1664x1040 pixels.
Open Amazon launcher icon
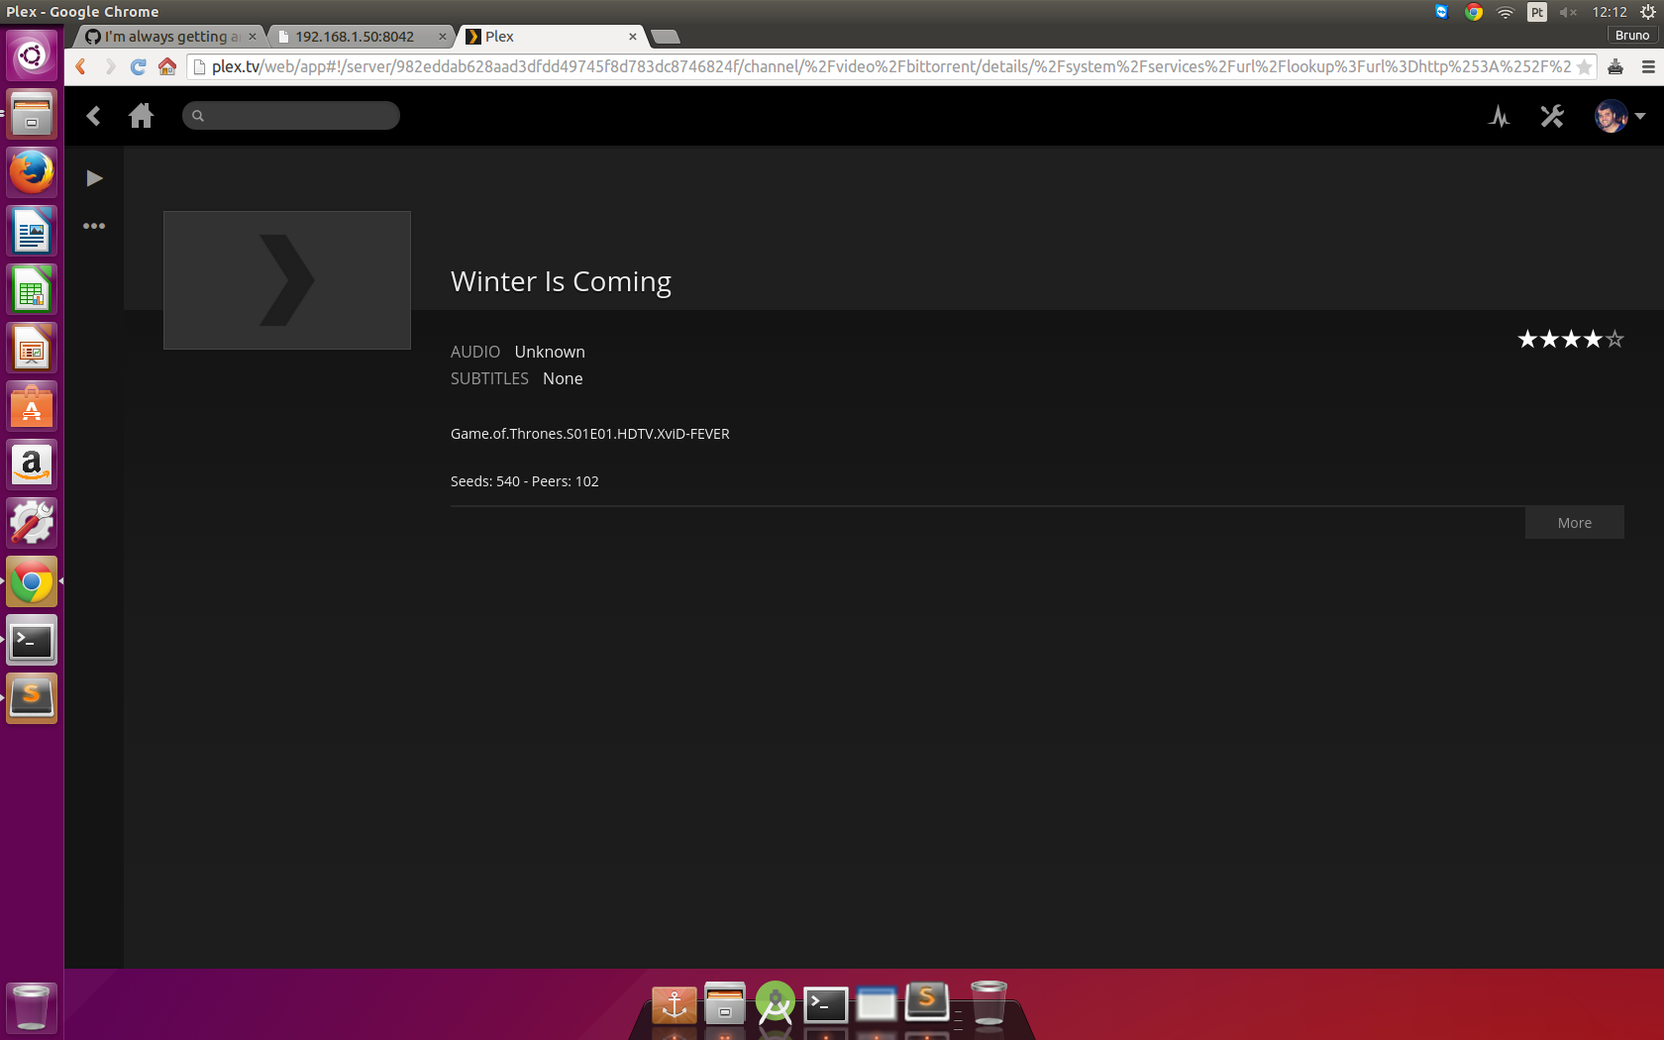pyautogui.click(x=32, y=465)
